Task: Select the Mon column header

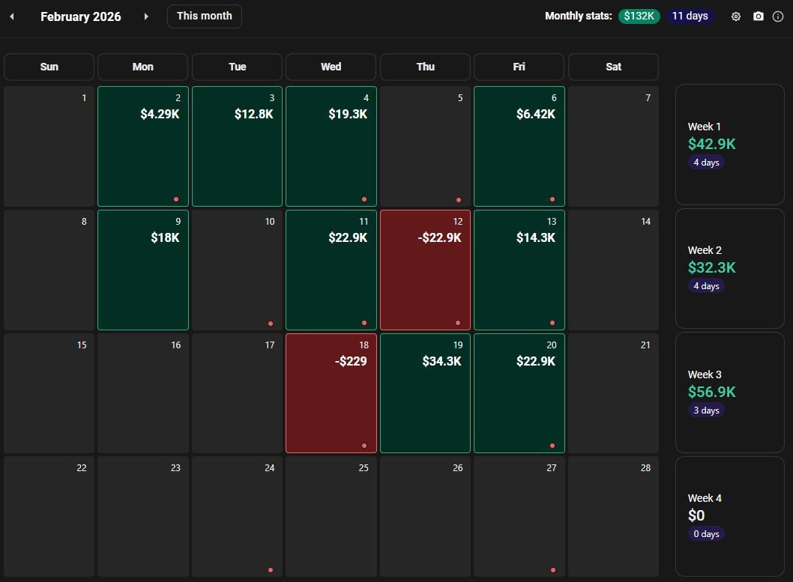Action: click(x=142, y=67)
